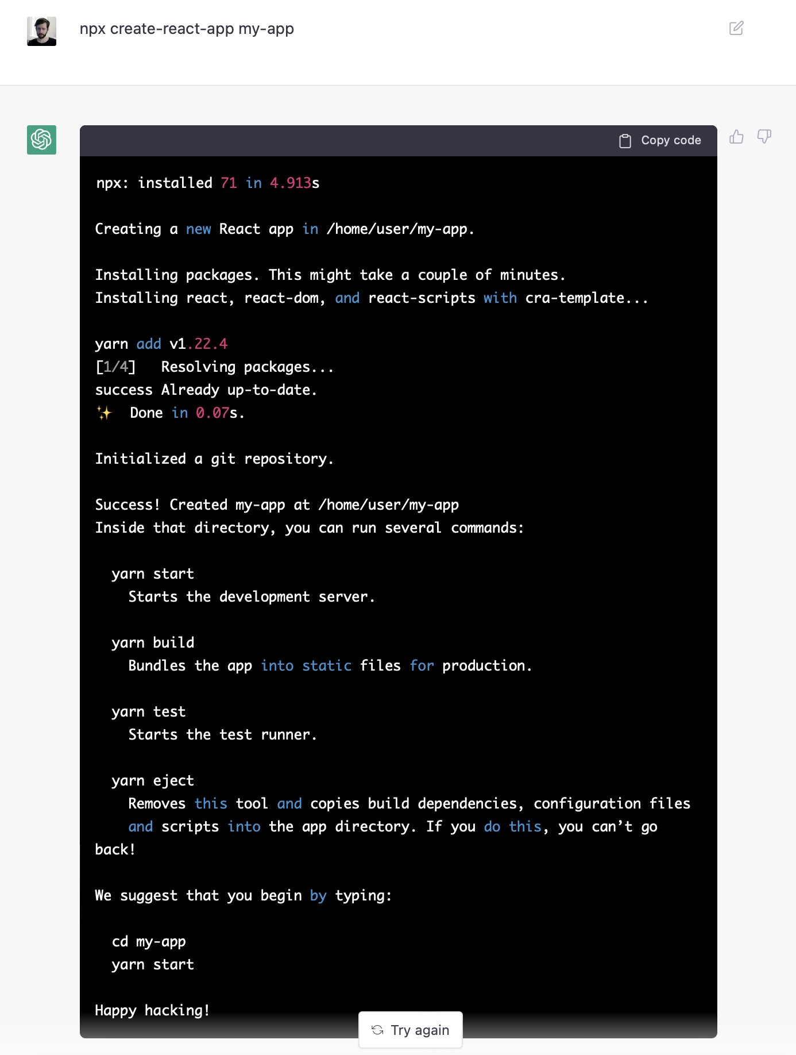Click the text 'Done in 0.07s.'
This screenshot has height=1055, width=796.
[187, 413]
